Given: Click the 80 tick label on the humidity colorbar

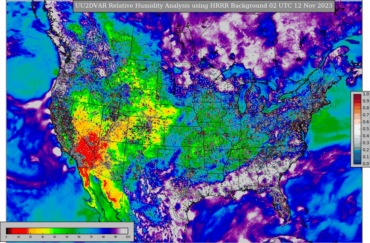Looking at the screenshot, I should pyautogui.click(x=103, y=237).
